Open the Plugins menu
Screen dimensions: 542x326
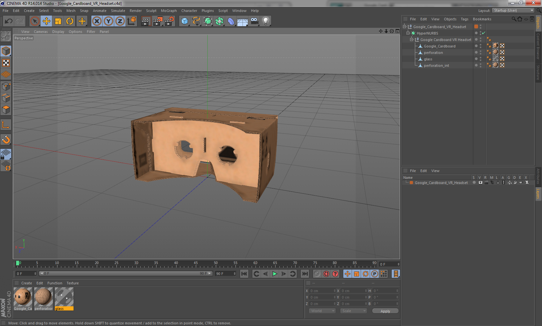pos(208,11)
